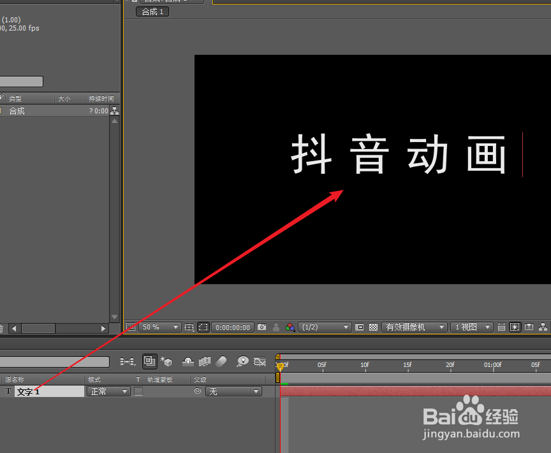Open the 正常 blending mode dropdown
551x453 pixels.
(x=108, y=391)
